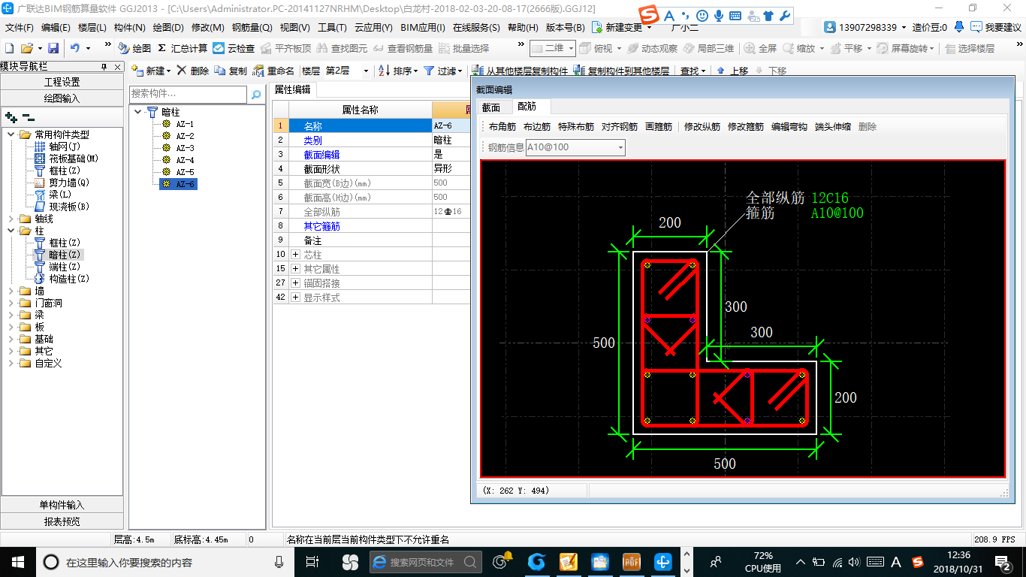Click 重命名 rename component button
Image resolution: width=1026 pixels, height=577 pixels.
tap(274, 71)
